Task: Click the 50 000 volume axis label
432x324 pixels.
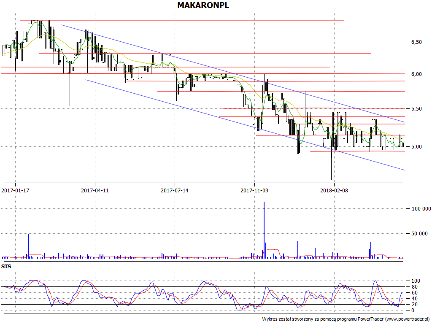Action: pyautogui.click(x=420, y=234)
